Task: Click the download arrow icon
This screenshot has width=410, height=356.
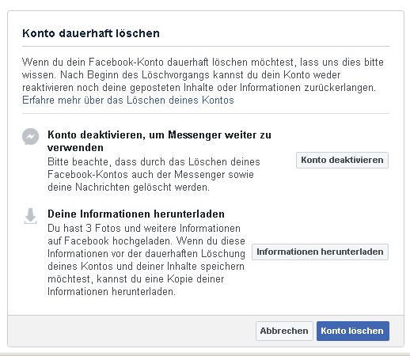Action: pos(30,216)
